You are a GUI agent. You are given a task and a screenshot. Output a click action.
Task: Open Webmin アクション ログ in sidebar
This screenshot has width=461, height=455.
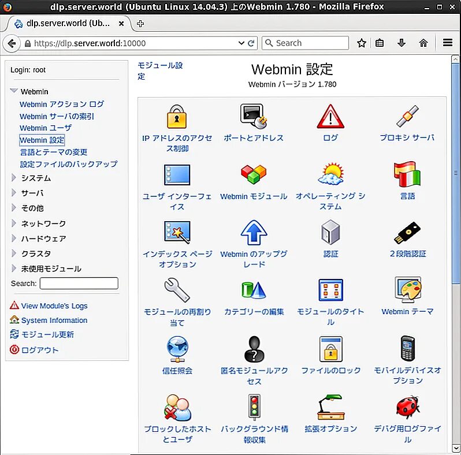click(62, 104)
